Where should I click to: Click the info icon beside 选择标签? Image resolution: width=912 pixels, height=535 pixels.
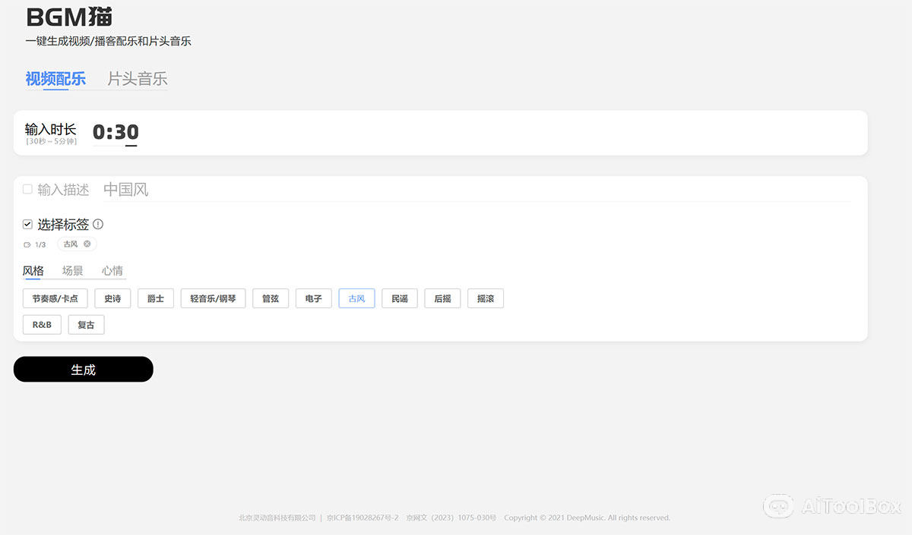coord(98,225)
